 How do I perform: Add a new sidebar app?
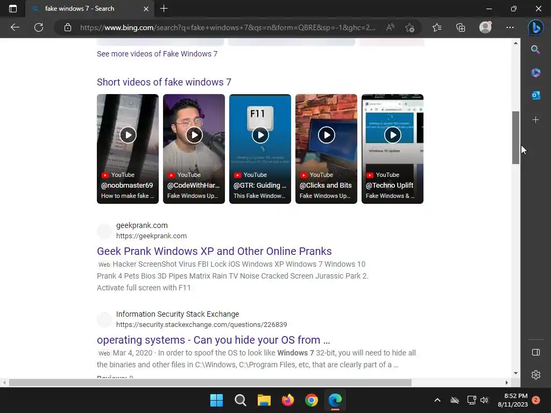pyautogui.click(x=535, y=120)
